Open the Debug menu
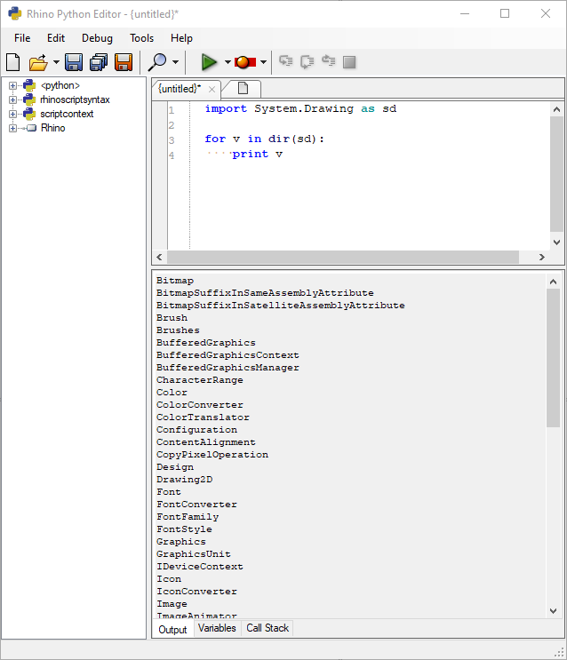 coord(97,38)
